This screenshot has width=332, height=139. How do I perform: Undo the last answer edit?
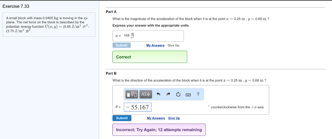159,95
